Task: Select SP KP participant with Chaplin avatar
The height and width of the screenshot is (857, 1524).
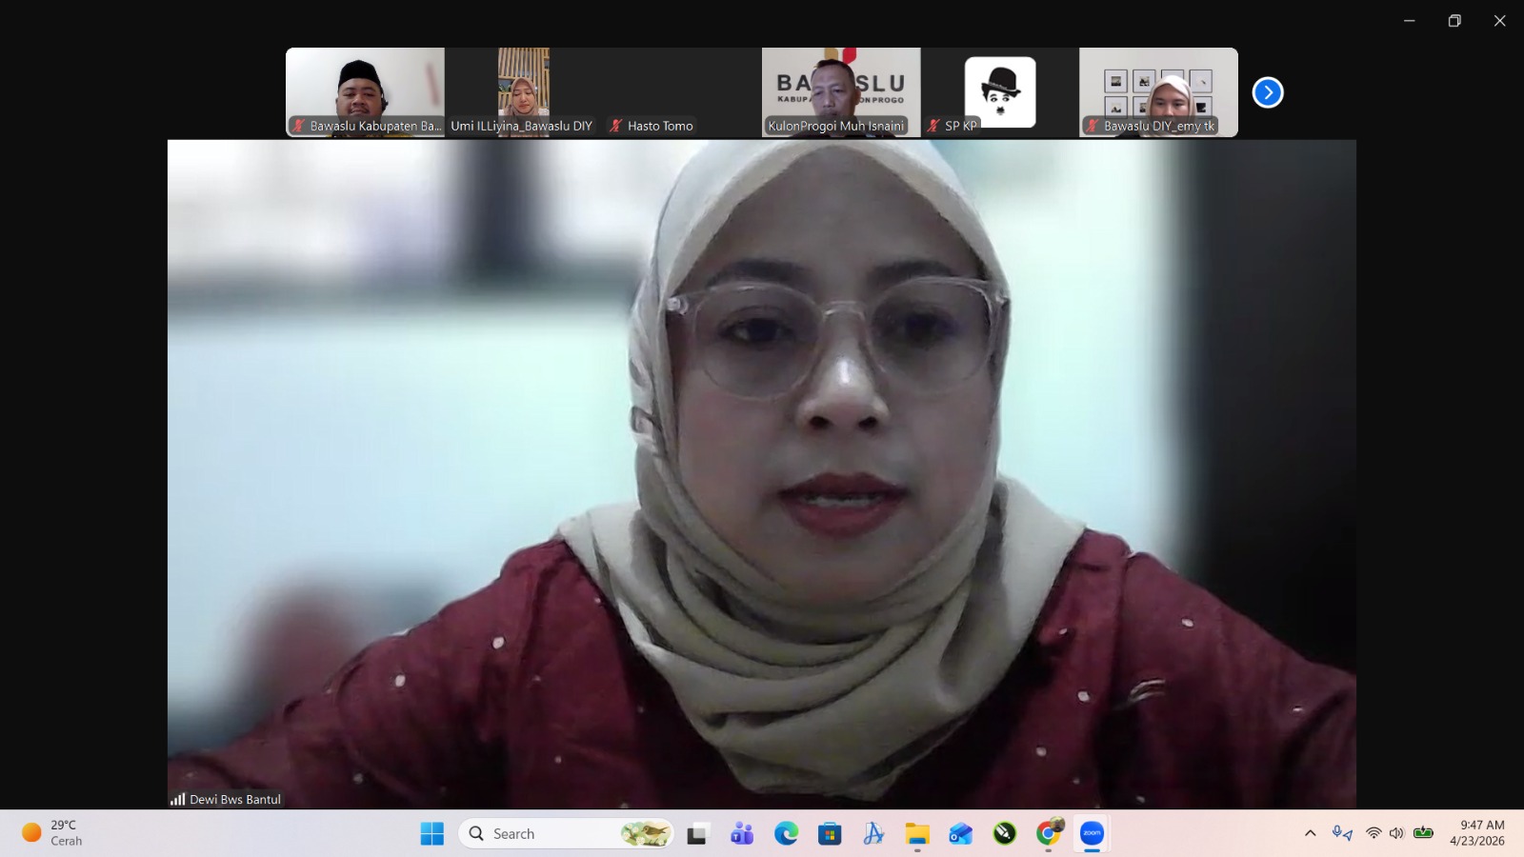Action: click(999, 92)
